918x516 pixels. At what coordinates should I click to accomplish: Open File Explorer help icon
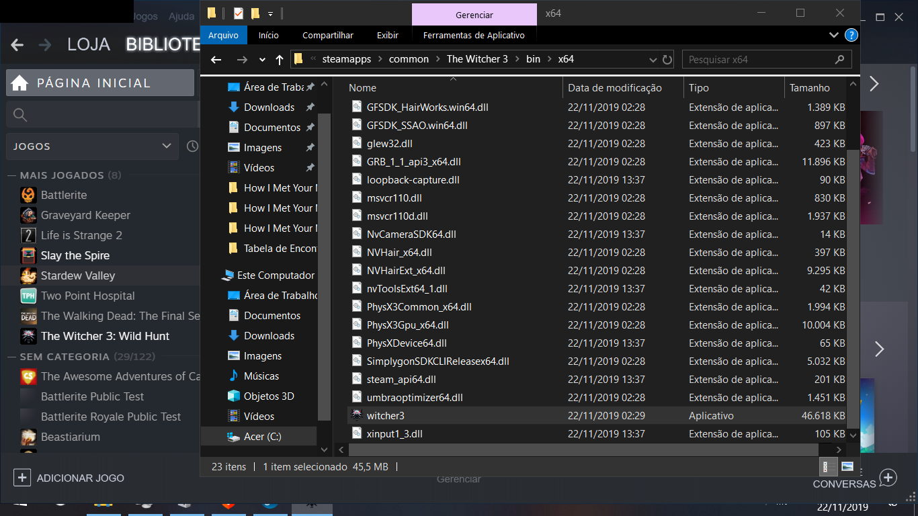coord(851,35)
